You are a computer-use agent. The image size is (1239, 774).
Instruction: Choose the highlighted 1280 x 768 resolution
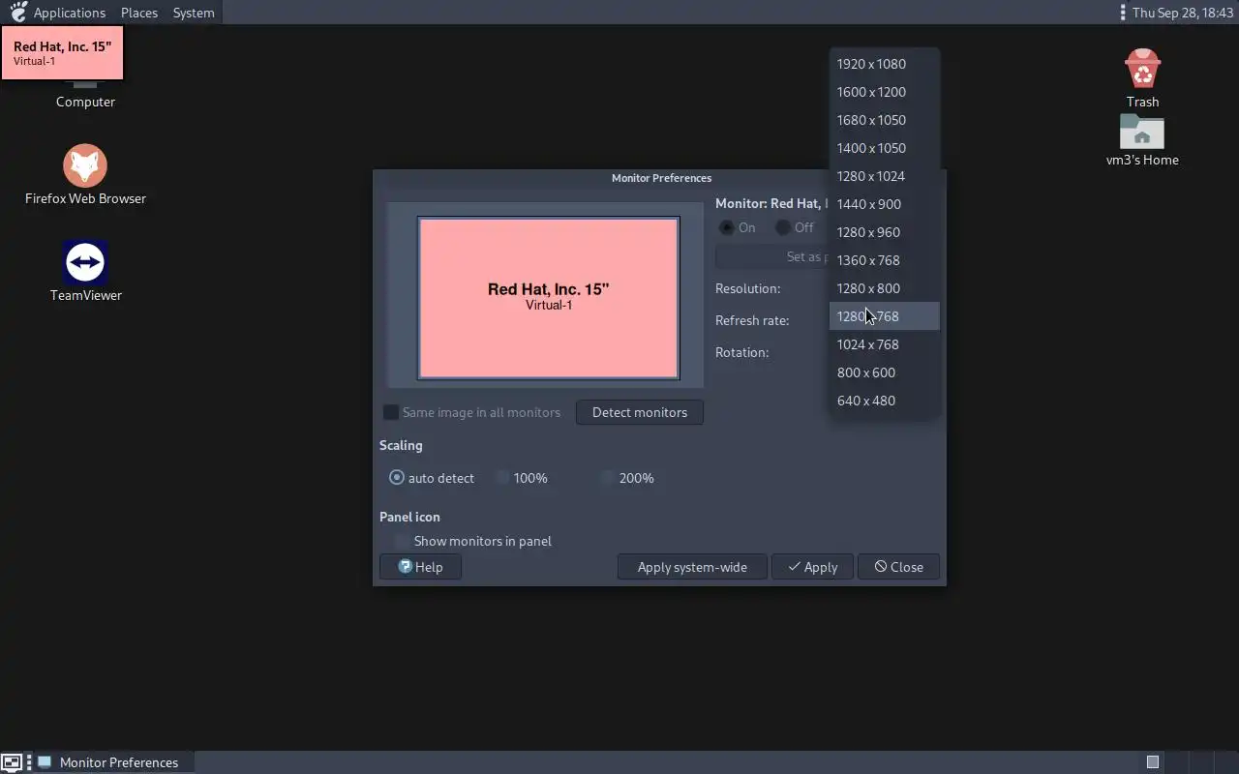(884, 316)
